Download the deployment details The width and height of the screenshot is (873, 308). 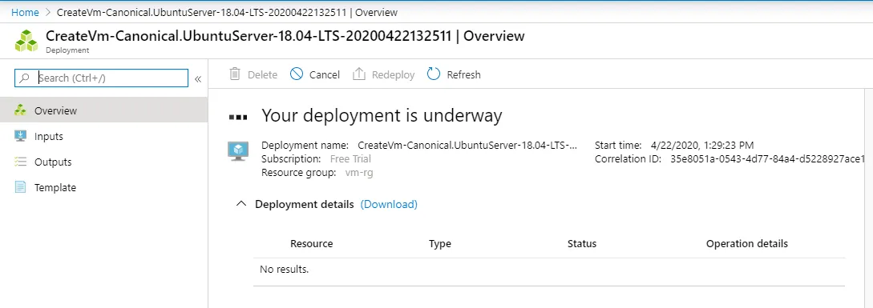coord(389,204)
